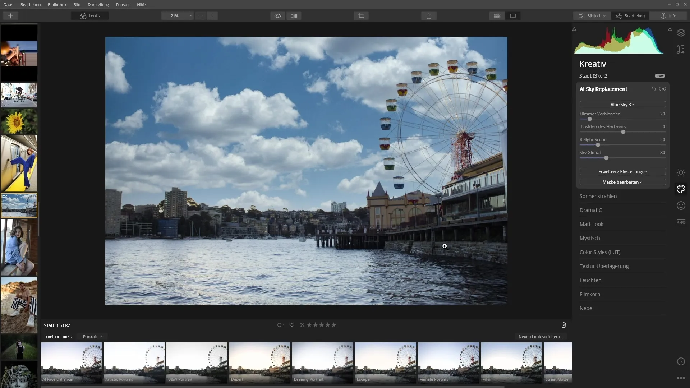Open Maske bearbeiten dropdown
This screenshot has height=388, width=690.
point(622,182)
